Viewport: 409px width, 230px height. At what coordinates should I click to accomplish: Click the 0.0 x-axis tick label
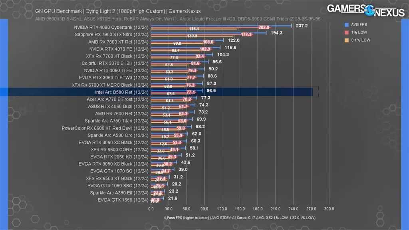point(151,209)
